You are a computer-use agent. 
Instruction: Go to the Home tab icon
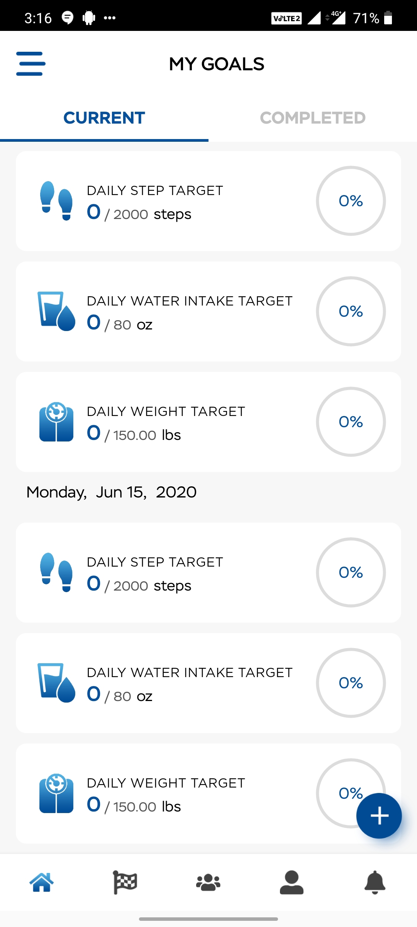click(x=42, y=882)
